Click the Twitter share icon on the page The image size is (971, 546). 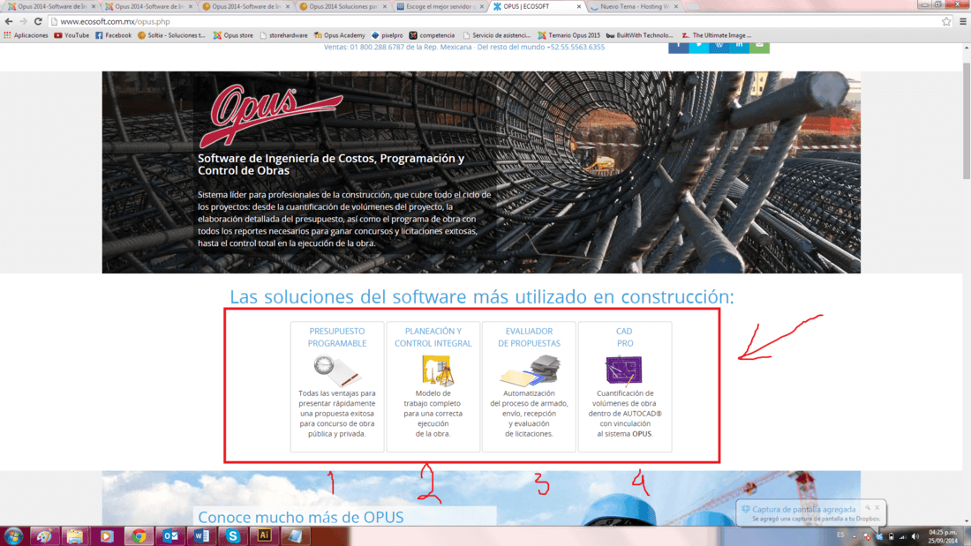click(x=698, y=47)
